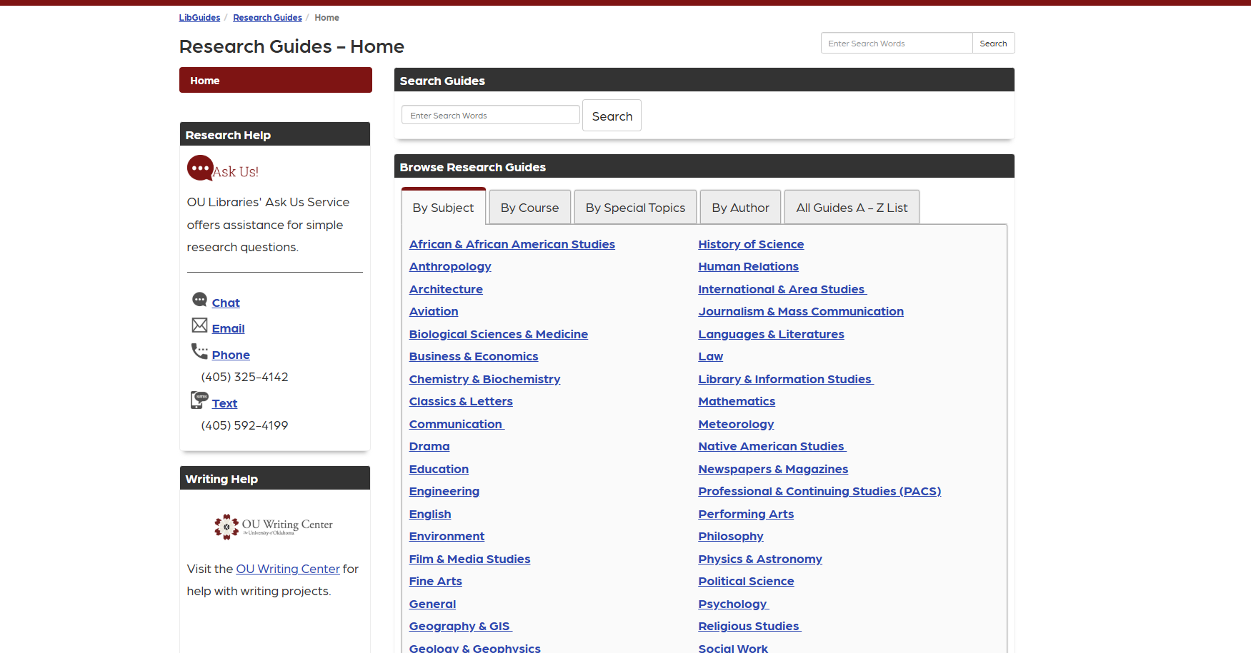Open the Communication guide
This screenshot has width=1251, height=653.
point(457,424)
